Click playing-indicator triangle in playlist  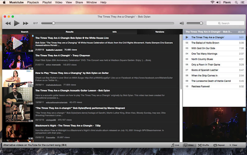187,37
